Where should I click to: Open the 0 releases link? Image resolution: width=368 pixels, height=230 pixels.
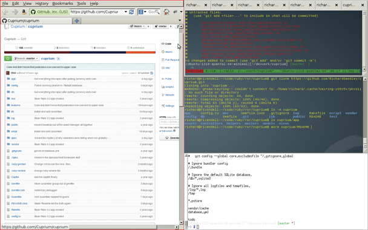tap(98, 48)
